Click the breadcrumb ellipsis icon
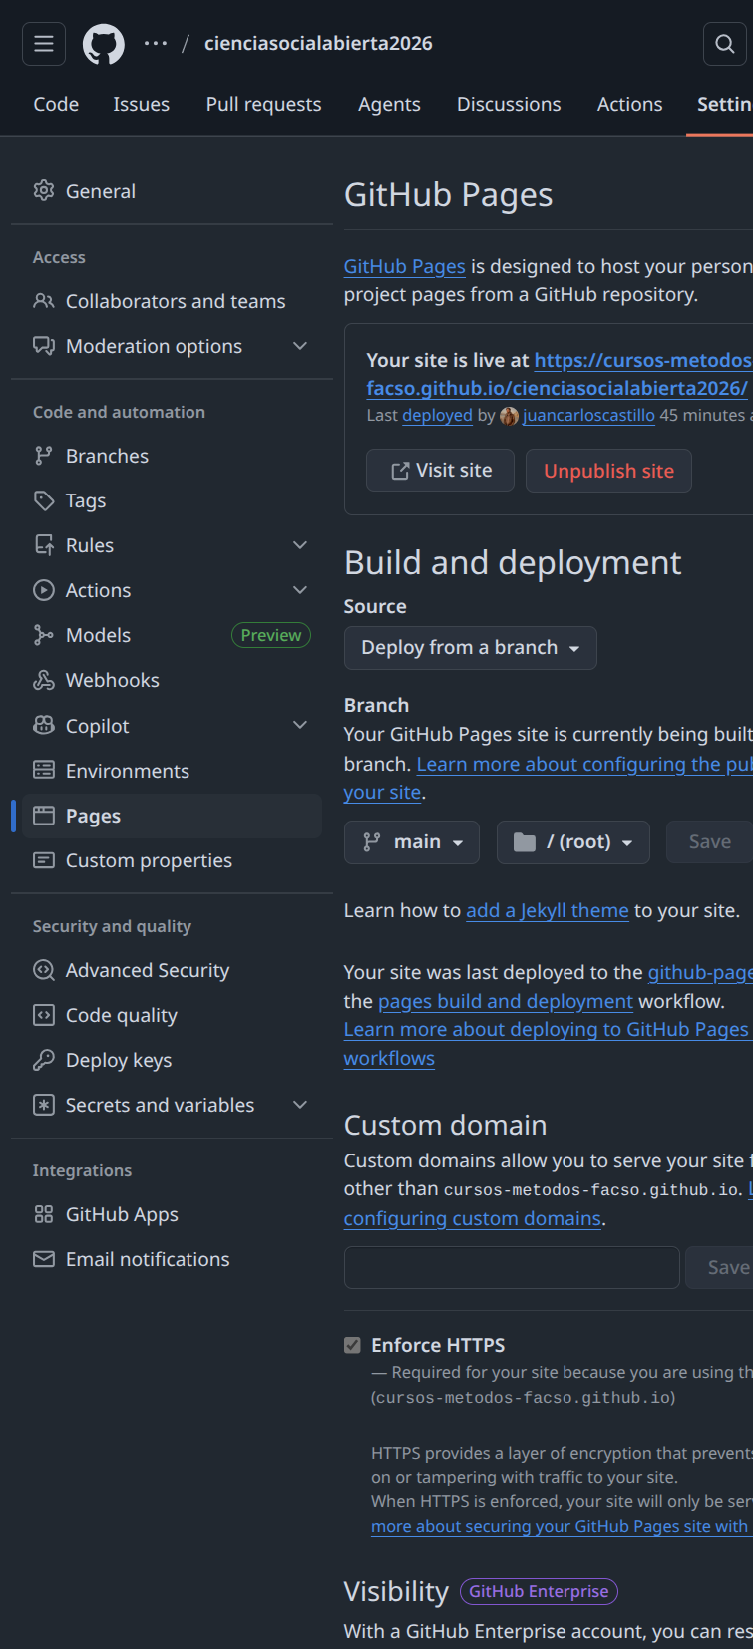Image resolution: width=753 pixels, height=1649 pixels. click(156, 43)
